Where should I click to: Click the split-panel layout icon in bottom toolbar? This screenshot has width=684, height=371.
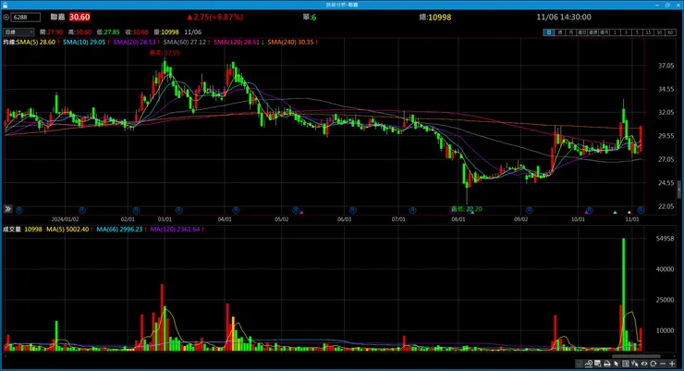tap(626, 364)
